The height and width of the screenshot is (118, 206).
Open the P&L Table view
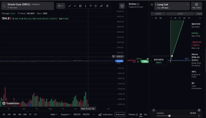(197, 6)
